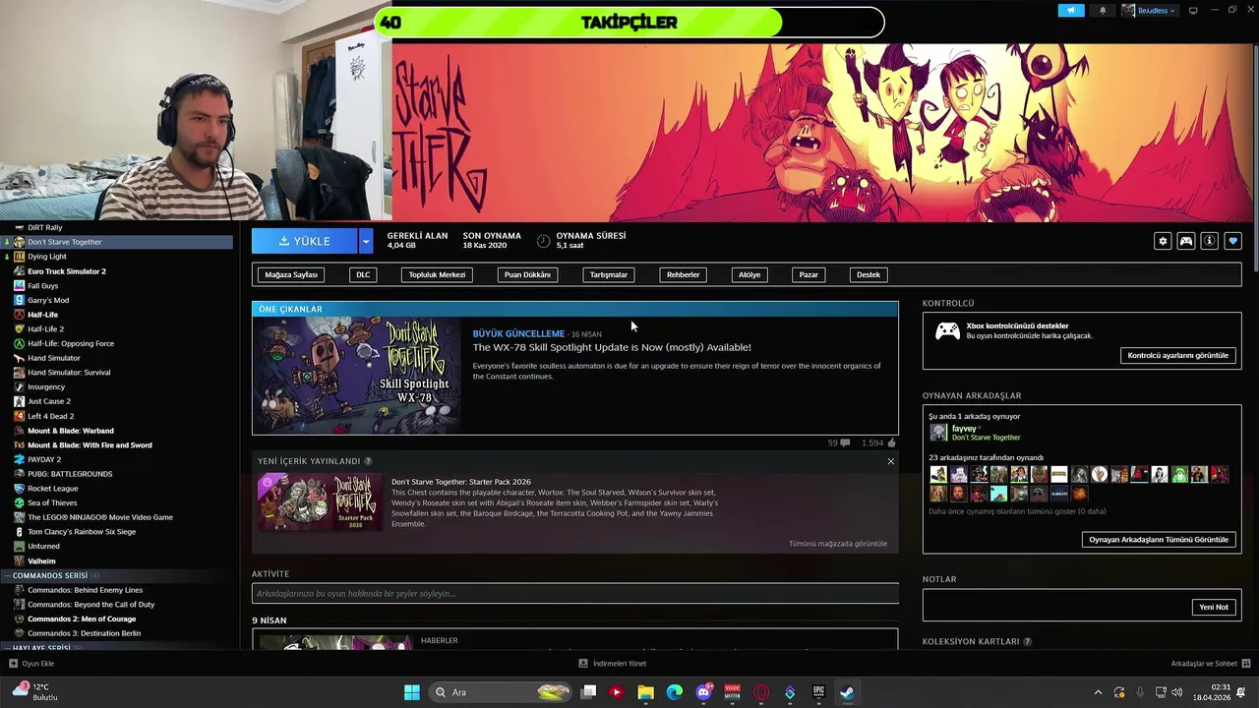Click Steam icon in taskbar

tap(847, 692)
